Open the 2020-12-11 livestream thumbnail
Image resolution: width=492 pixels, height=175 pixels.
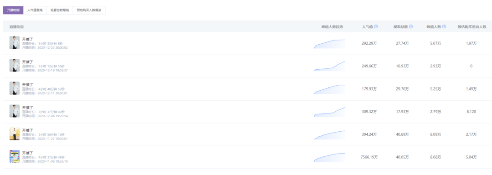pos(15,88)
